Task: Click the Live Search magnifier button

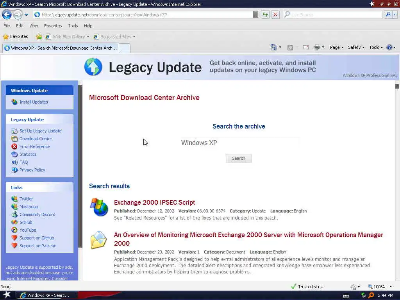Action: [388, 14]
